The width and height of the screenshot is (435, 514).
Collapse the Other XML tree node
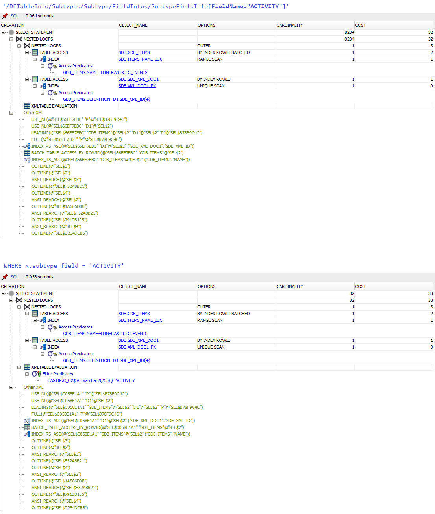click(x=11, y=113)
